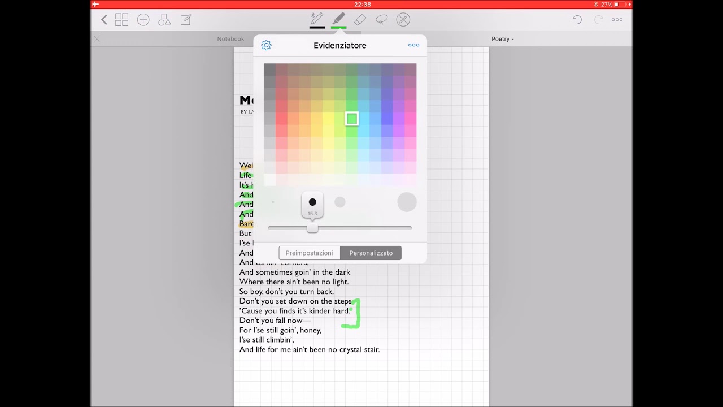Screen dimensions: 723x407
Task: Tap the battery indicator in status bar
Action: [x=620, y=4]
